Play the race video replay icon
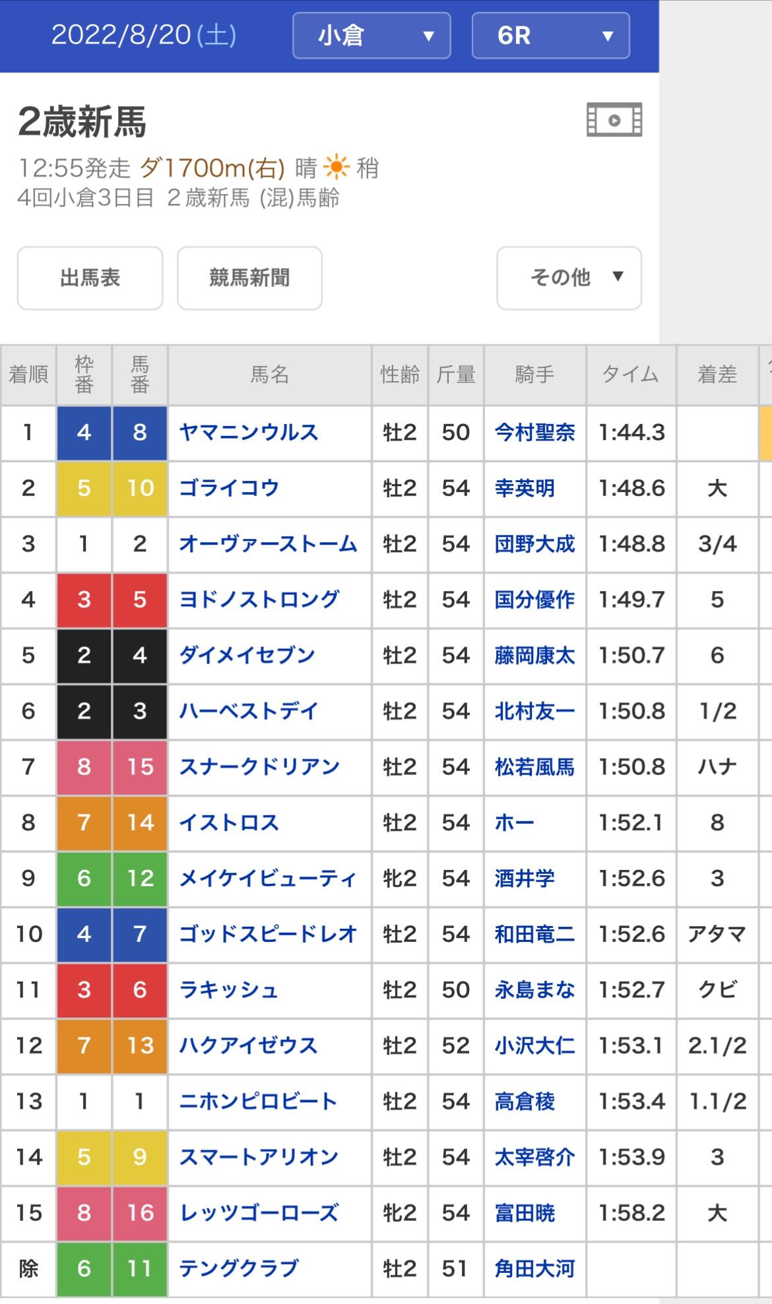Image resolution: width=772 pixels, height=1304 pixels. (x=614, y=120)
